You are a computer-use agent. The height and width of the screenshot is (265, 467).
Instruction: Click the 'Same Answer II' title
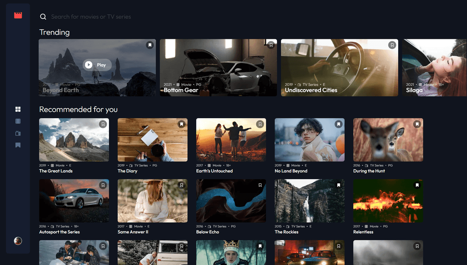133,232
